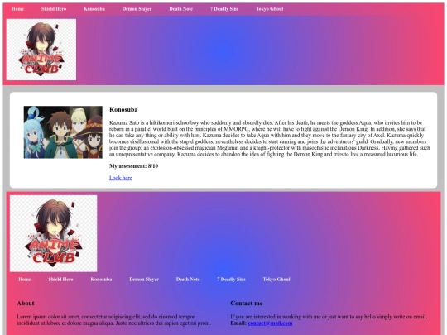Click the Konosuba characters thumbnail image
Screen dimensions: 447x335
click(63, 132)
